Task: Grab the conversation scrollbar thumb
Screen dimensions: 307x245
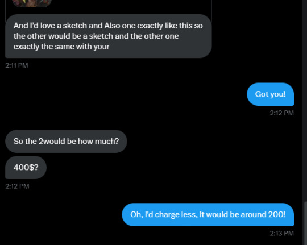Action: pos(305,223)
